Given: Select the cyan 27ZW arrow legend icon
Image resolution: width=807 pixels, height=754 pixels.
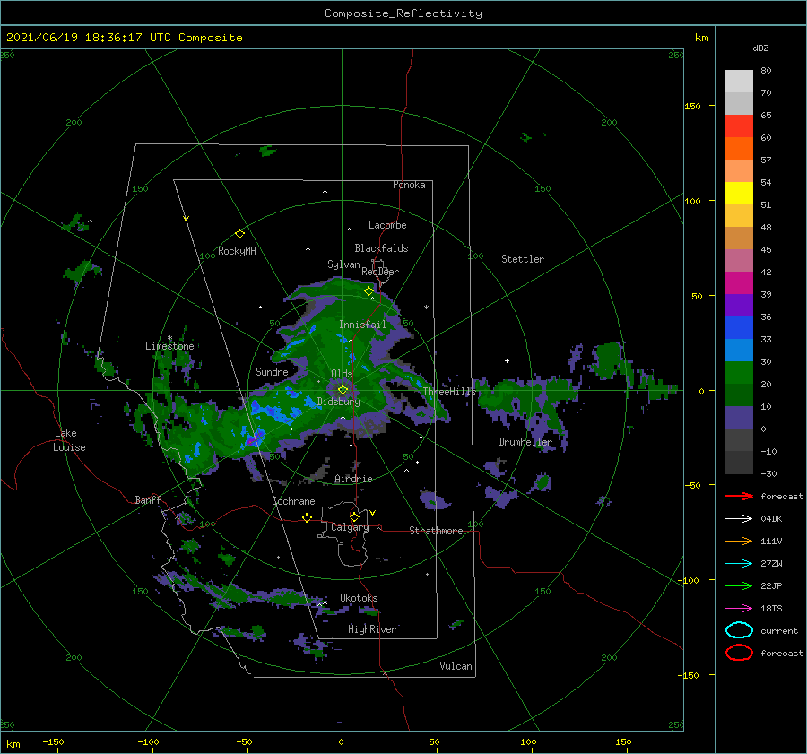Looking at the screenshot, I should point(739,564).
